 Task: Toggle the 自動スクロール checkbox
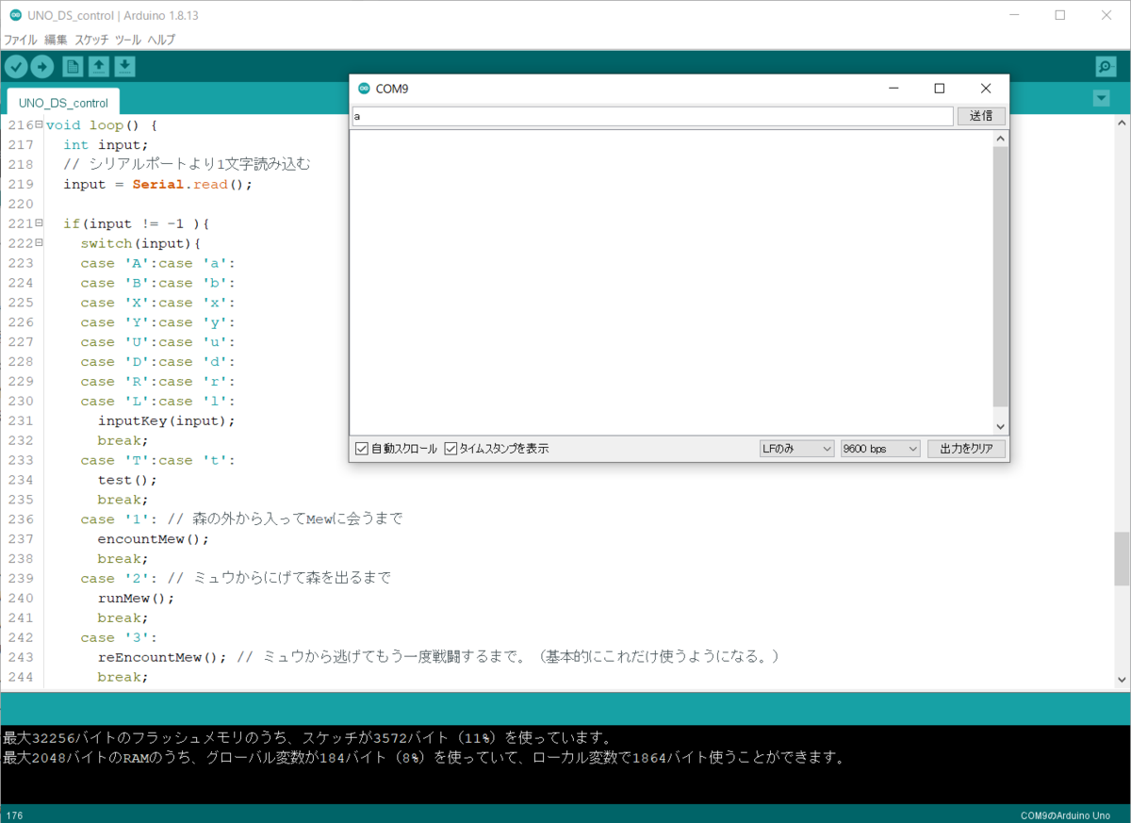tap(362, 449)
